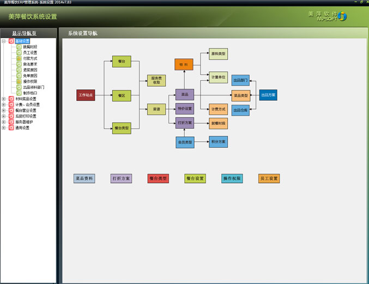
Task: Open the 菜品资料 shortcut button
Action: coord(84,178)
